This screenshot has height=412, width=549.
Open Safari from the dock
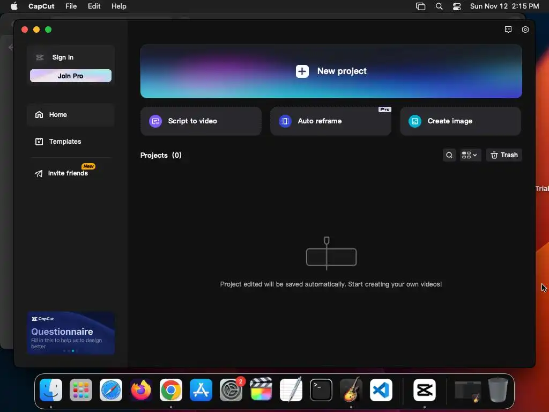coord(111,390)
